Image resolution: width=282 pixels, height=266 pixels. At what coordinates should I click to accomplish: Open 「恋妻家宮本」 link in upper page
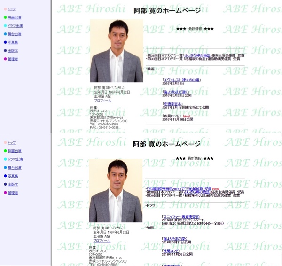click(x=172, y=104)
